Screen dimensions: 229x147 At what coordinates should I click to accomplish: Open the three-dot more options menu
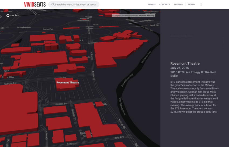coord(201,5)
